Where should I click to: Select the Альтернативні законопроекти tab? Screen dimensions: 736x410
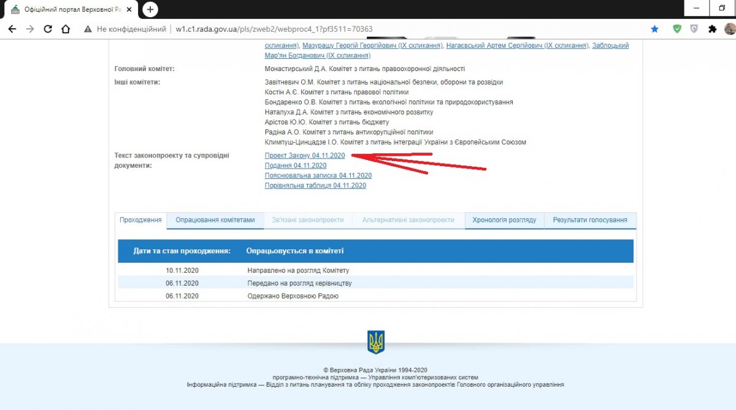click(x=408, y=220)
